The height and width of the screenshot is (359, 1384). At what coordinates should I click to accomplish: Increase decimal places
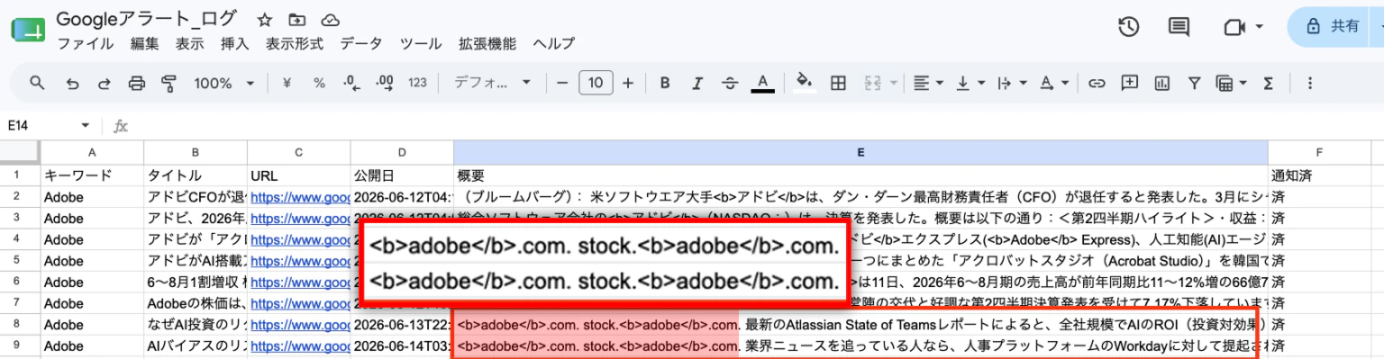385,83
